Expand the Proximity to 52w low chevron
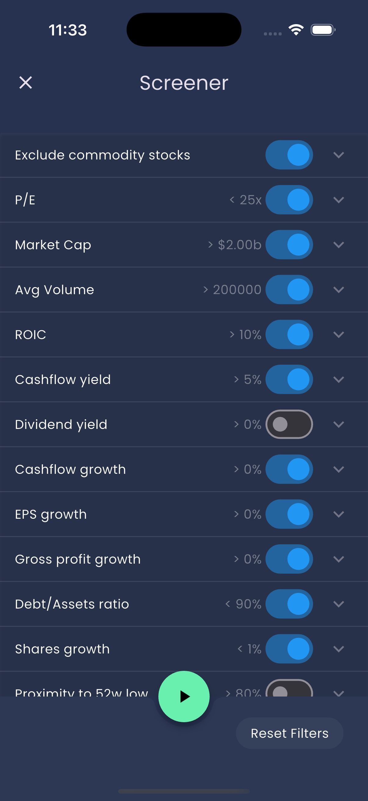The image size is (368, 801). tap(338, 693)
